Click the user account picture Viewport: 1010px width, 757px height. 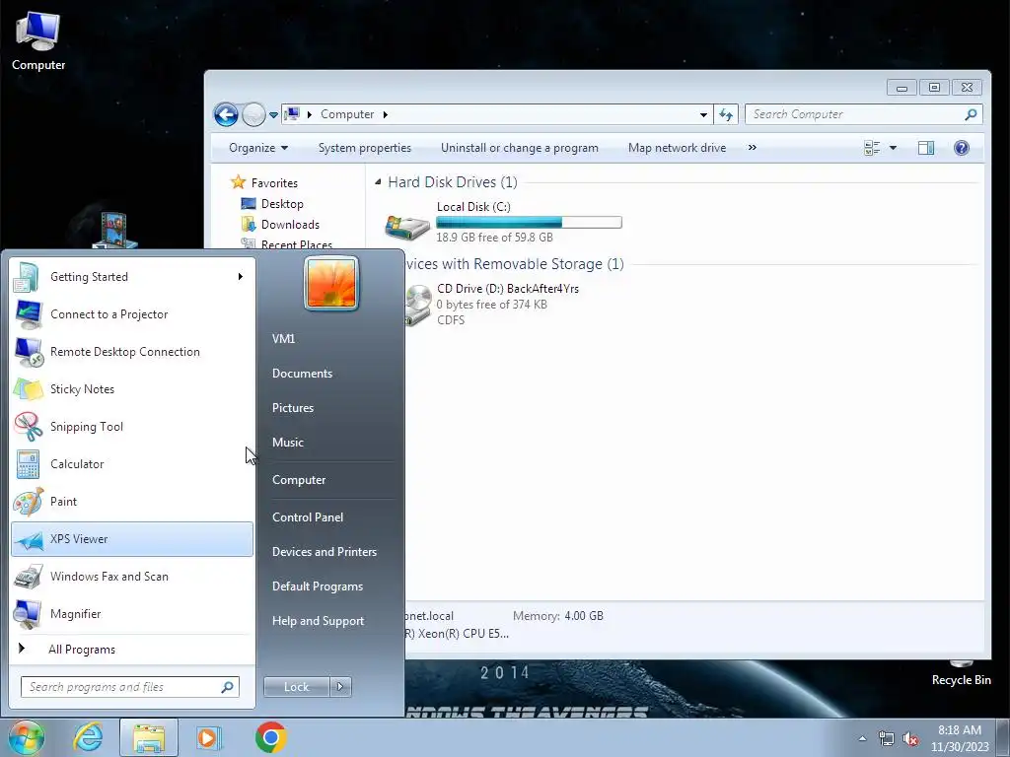tap(331, 283)
